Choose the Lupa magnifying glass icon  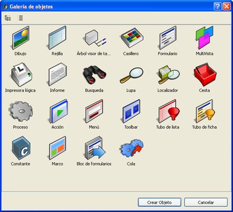point(132,75)
